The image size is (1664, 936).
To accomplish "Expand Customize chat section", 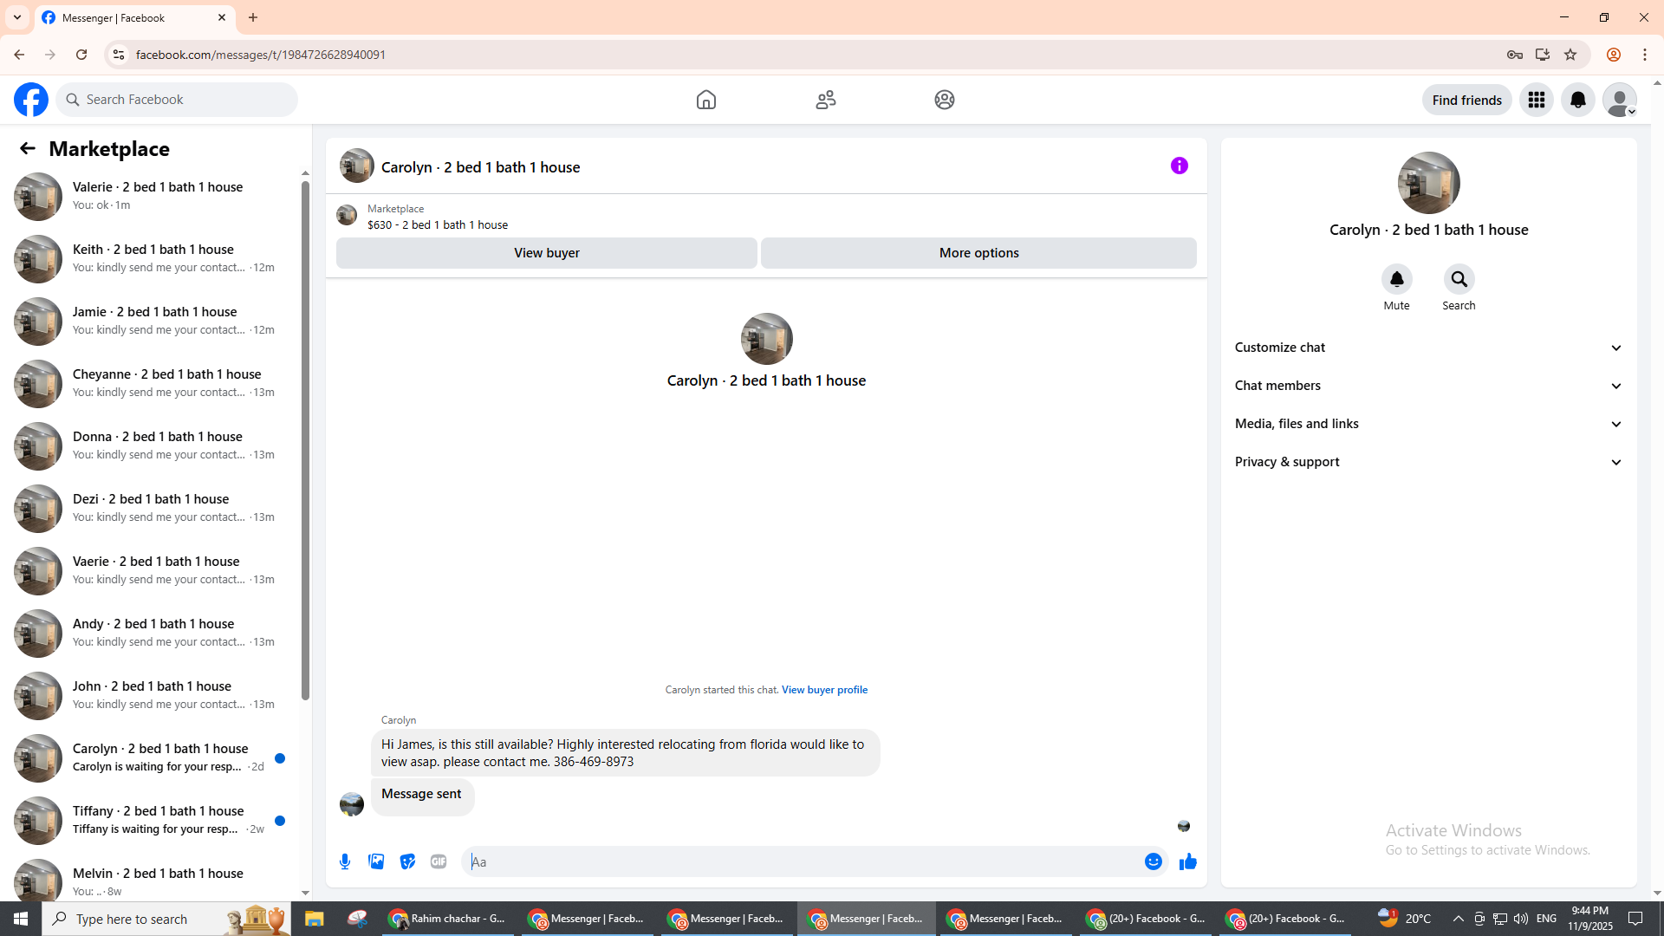I will tap(1429, 348).
